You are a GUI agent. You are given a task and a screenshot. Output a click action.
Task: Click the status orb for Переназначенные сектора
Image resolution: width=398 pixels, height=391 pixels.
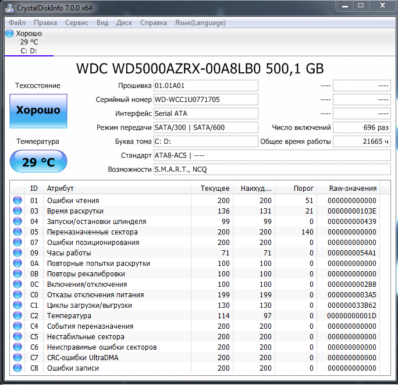click(17, 232)
